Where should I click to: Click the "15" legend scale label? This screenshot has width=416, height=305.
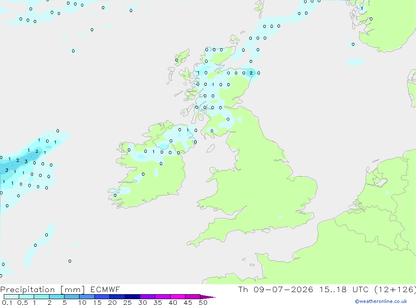point(97,303)
